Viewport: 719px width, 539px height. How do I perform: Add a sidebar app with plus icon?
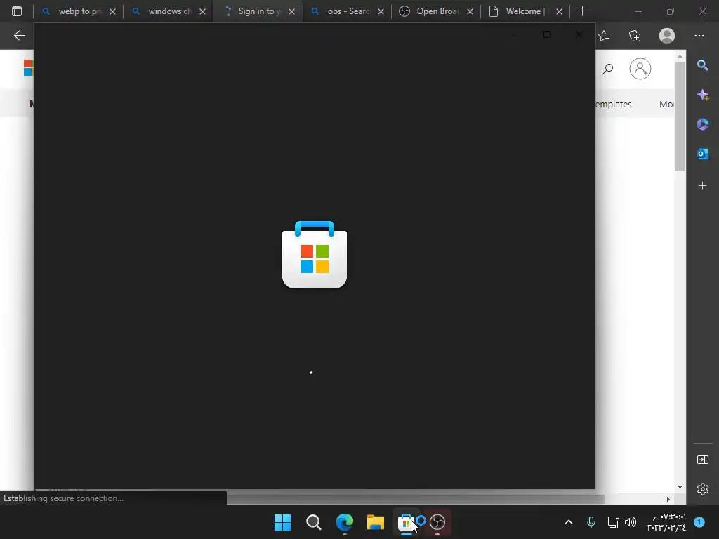pyautogui.click(x=702, y=185)
